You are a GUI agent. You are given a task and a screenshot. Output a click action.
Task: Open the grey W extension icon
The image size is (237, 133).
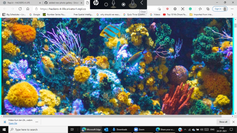175,9
